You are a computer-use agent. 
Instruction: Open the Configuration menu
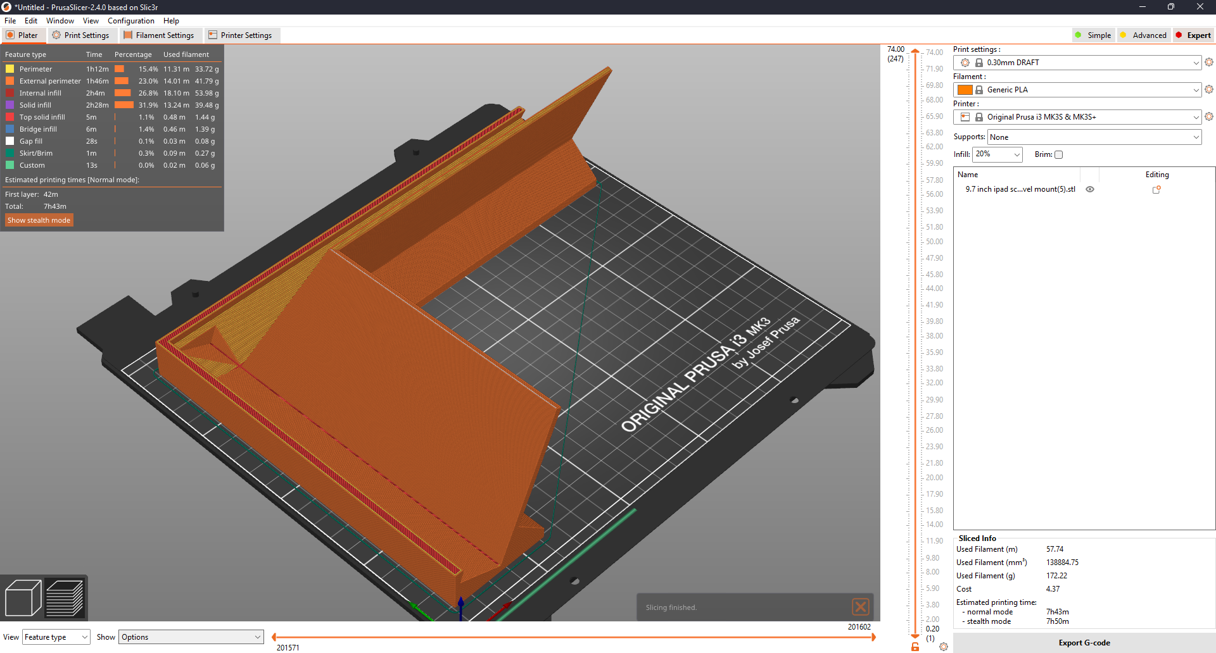pyautogui.click(x=131, y=21)
